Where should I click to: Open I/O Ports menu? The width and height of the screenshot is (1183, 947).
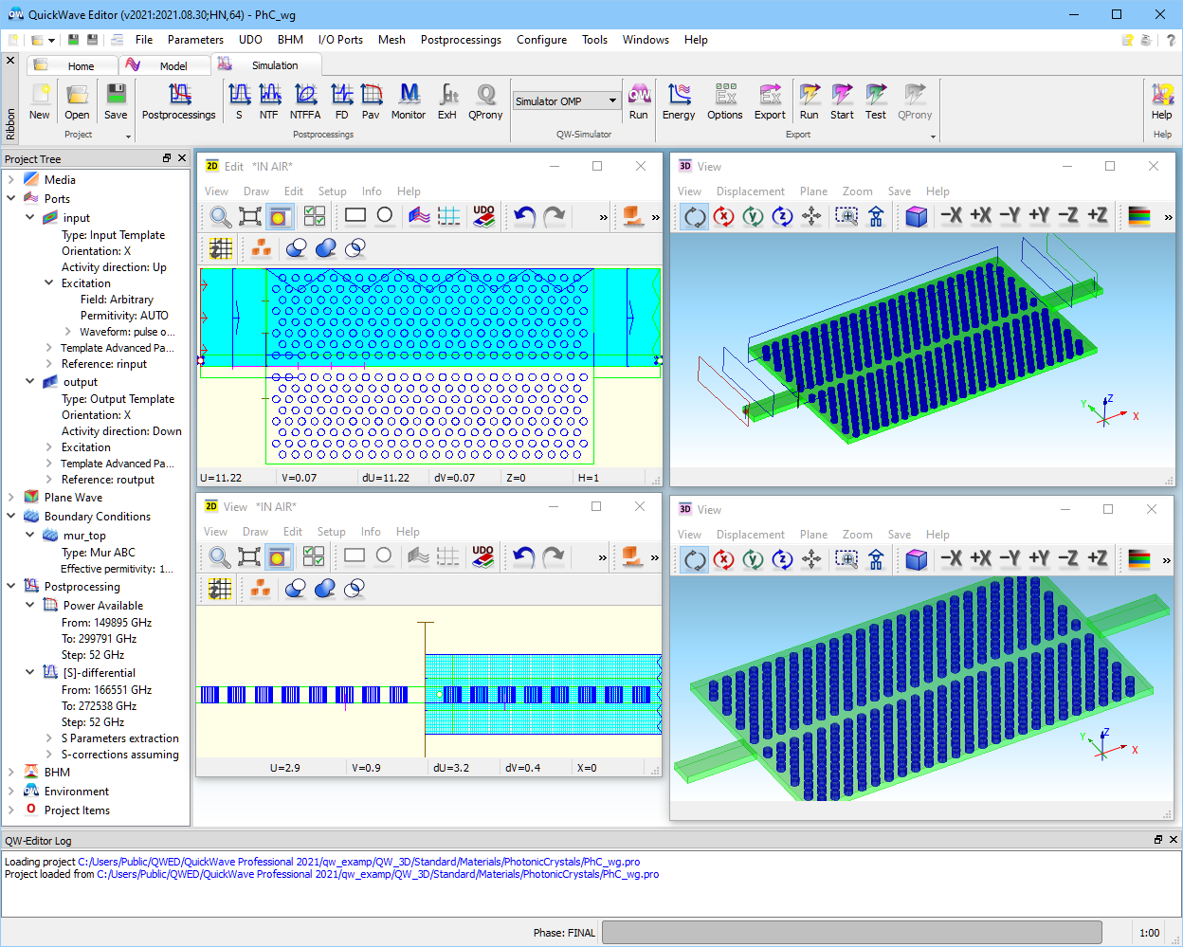340,40
